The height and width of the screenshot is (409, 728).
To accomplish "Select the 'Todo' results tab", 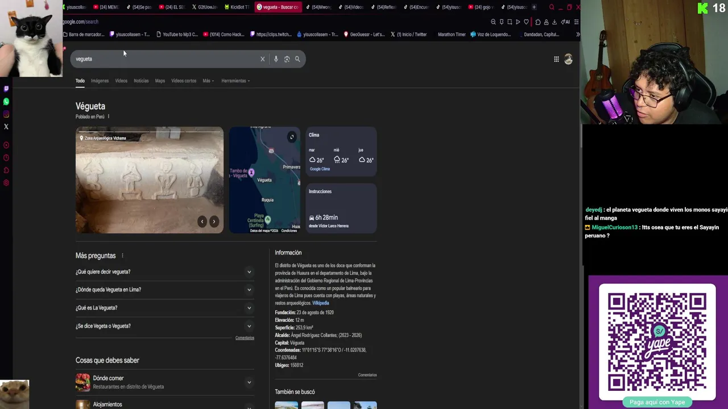I will [x=80, y=81].
